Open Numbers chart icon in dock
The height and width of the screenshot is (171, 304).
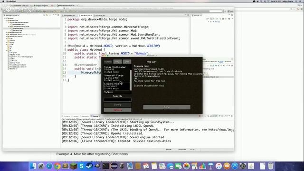point(202,166)
